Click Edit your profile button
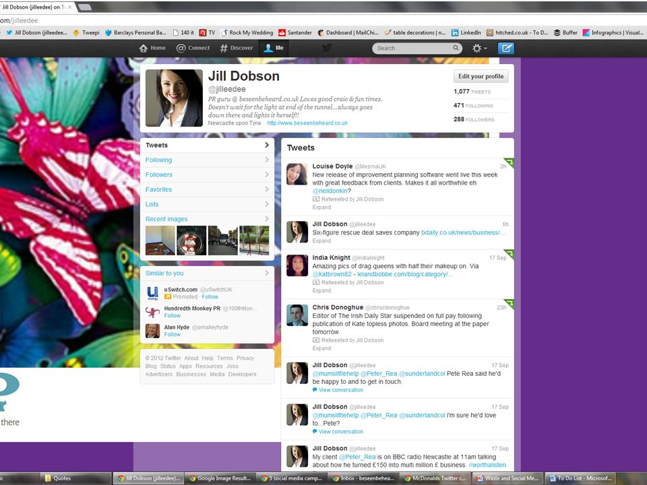The image size is (647, 485). coord(481,76)
